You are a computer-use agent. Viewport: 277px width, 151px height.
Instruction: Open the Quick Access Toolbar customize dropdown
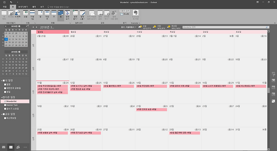pyautogui.click(x=17, y=2)
